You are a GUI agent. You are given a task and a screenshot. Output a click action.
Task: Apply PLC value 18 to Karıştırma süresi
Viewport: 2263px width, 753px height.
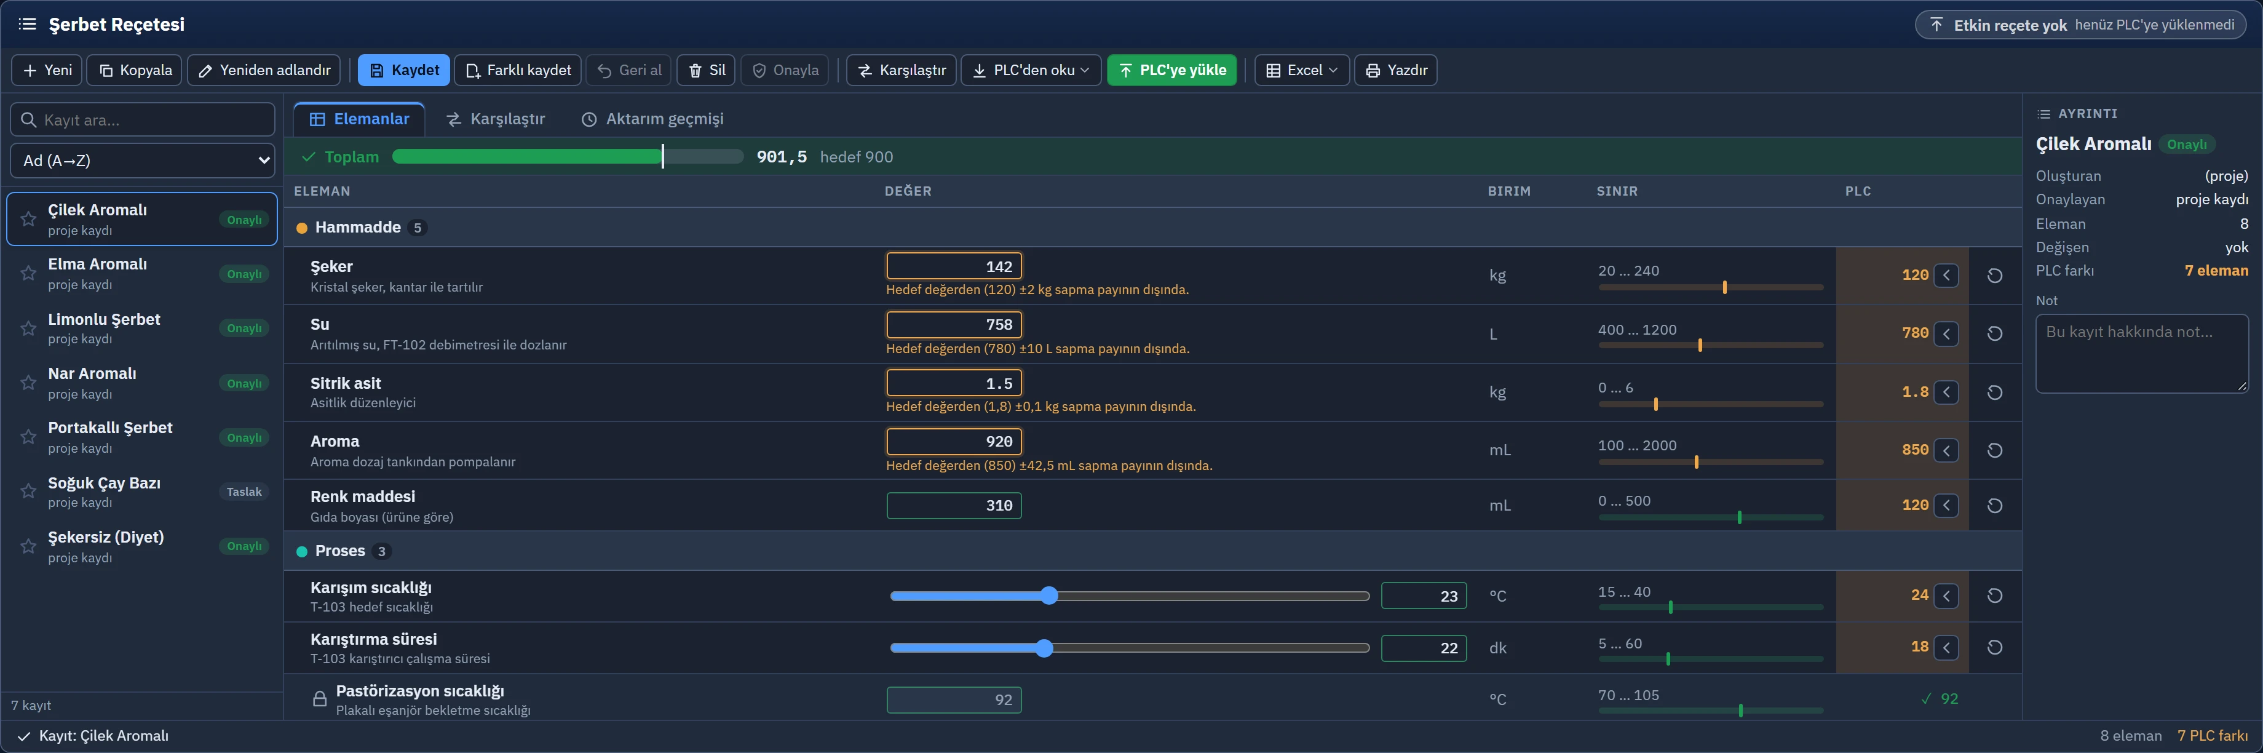pos(1946,648)
